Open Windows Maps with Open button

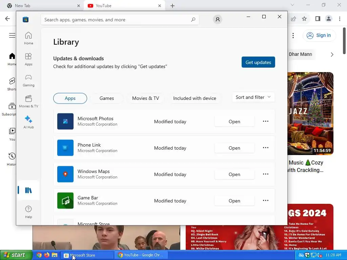(x=234, y=174)
